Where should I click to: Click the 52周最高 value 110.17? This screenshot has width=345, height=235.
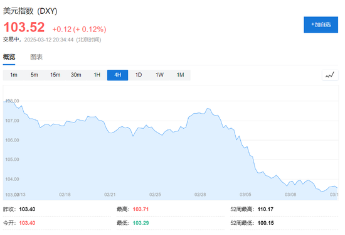pos(265,209)
